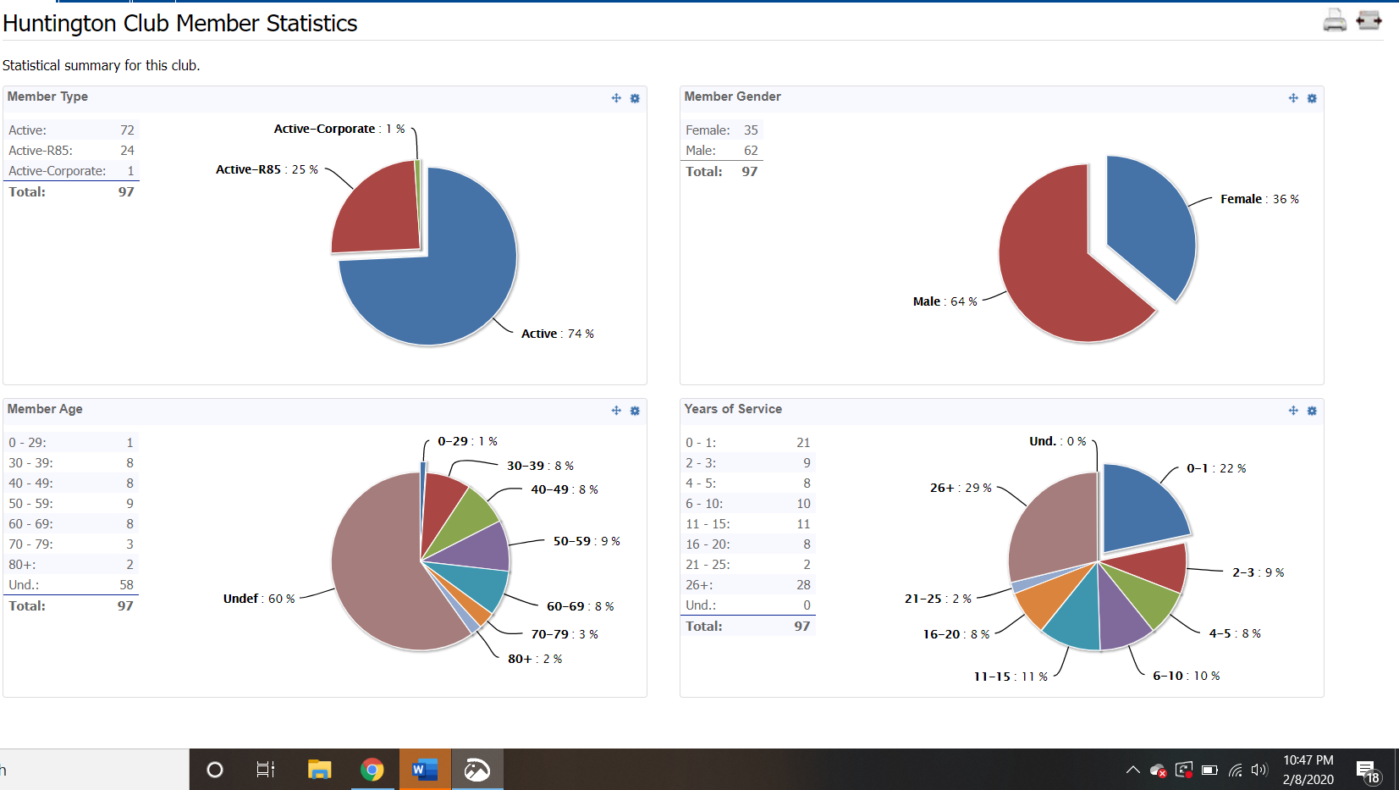Click the blue Female slice in gender chart
Image resolution: width=1399 pixels, height=790 pixels.
point(1151,224)
